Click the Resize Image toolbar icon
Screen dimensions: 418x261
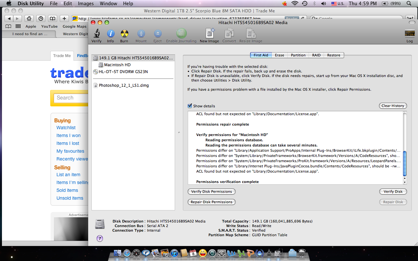point(251,34)
